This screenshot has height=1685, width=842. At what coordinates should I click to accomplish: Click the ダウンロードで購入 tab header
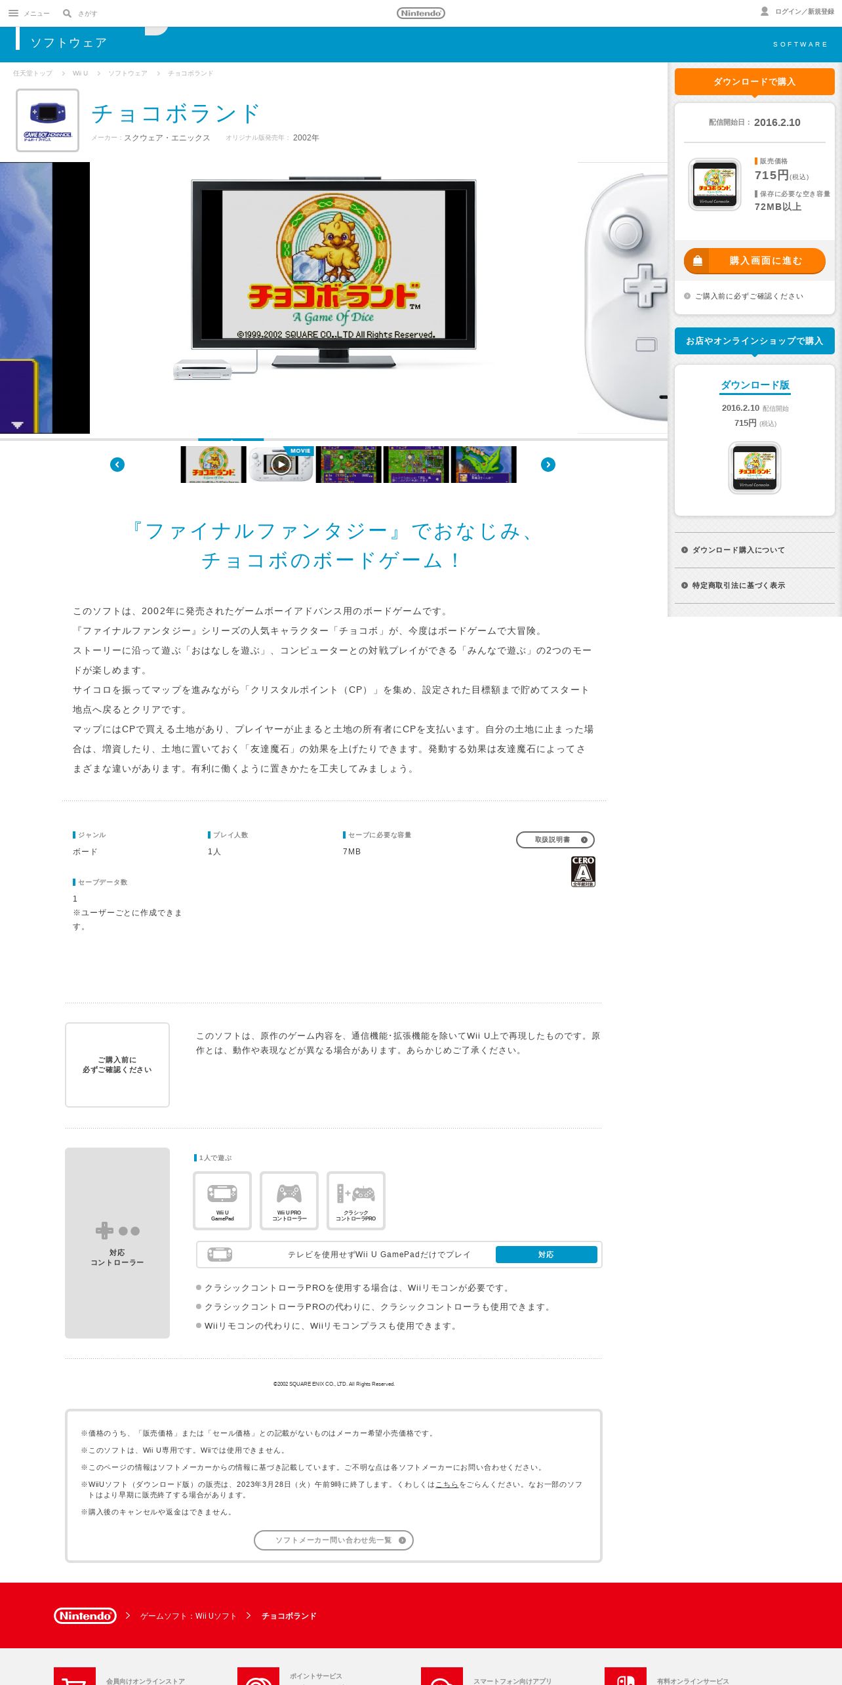point(755,82)
